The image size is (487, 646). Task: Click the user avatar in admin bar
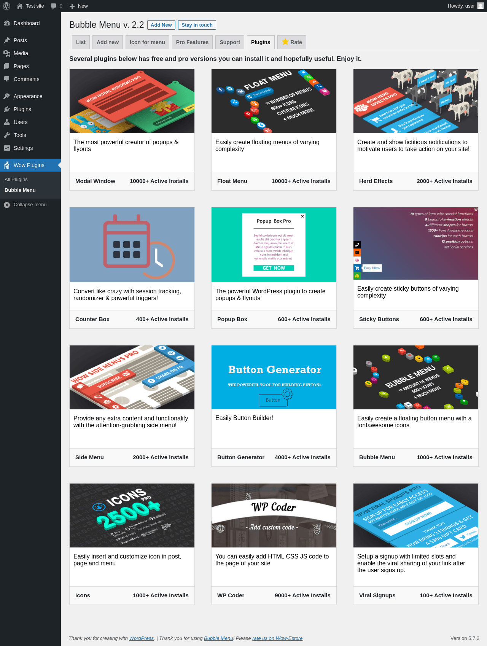481,6
